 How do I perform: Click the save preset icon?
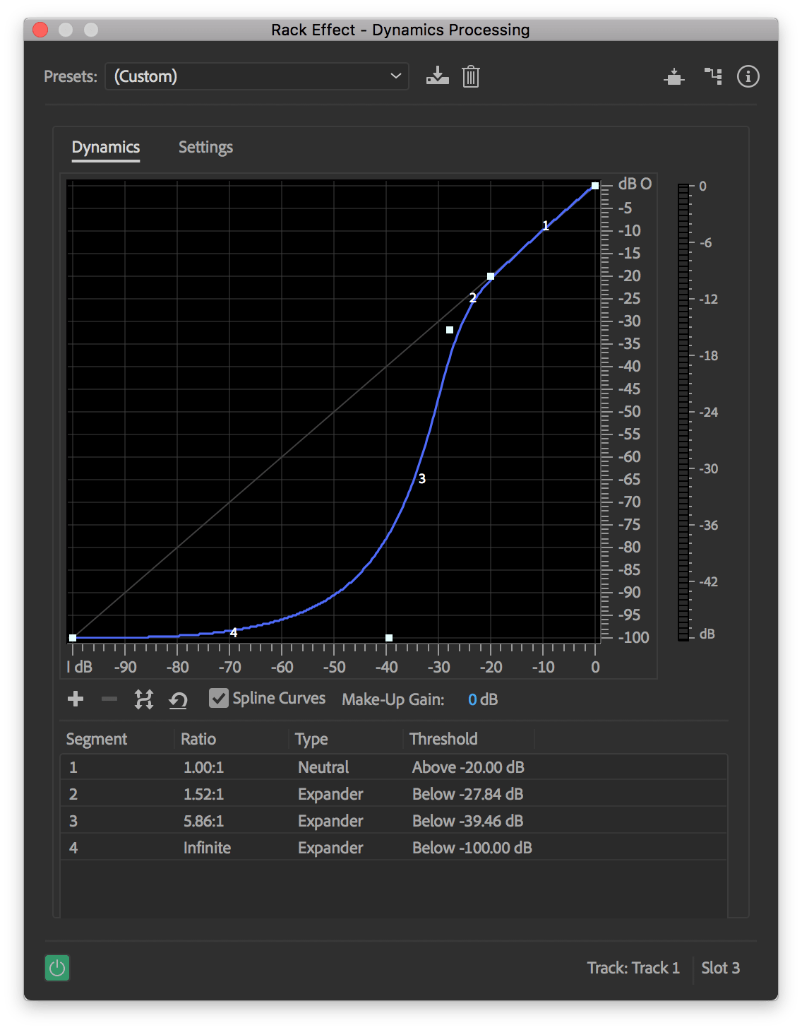pos(437,76)
